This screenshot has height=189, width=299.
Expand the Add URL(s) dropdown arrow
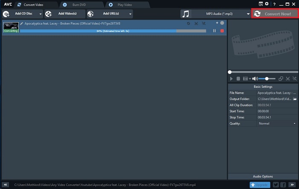130,14
